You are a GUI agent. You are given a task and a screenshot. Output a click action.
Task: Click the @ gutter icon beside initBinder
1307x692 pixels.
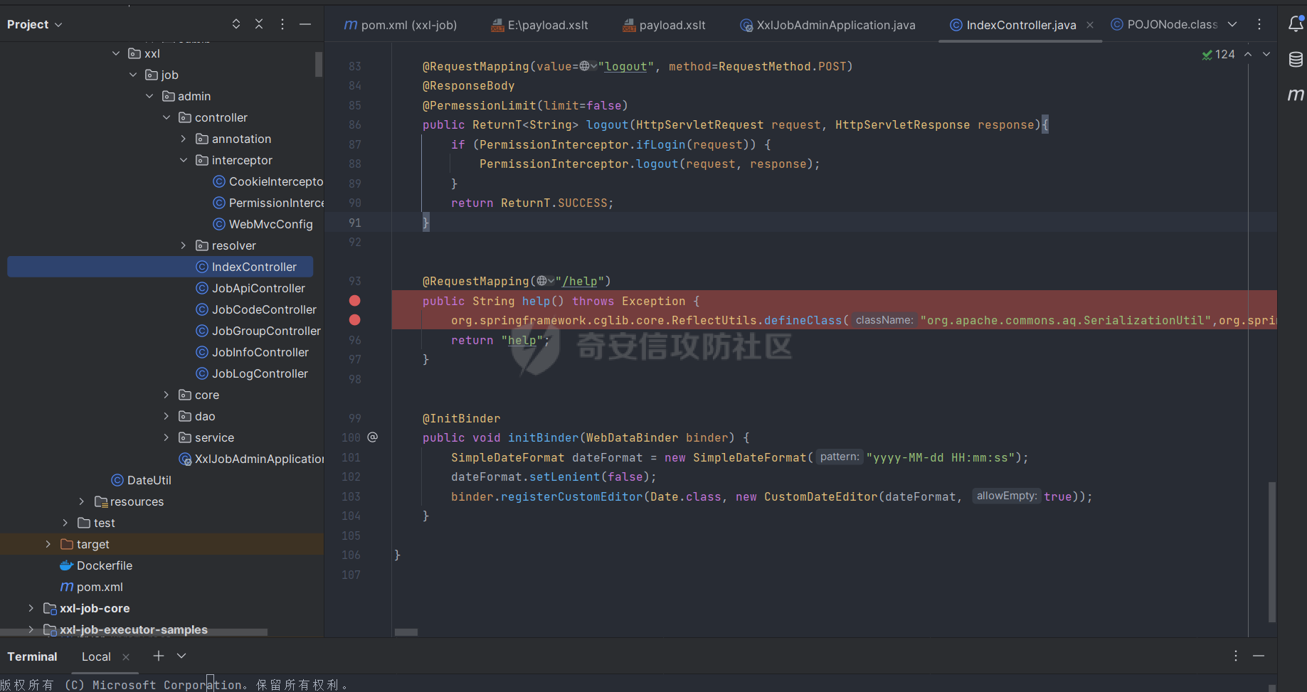372,437
